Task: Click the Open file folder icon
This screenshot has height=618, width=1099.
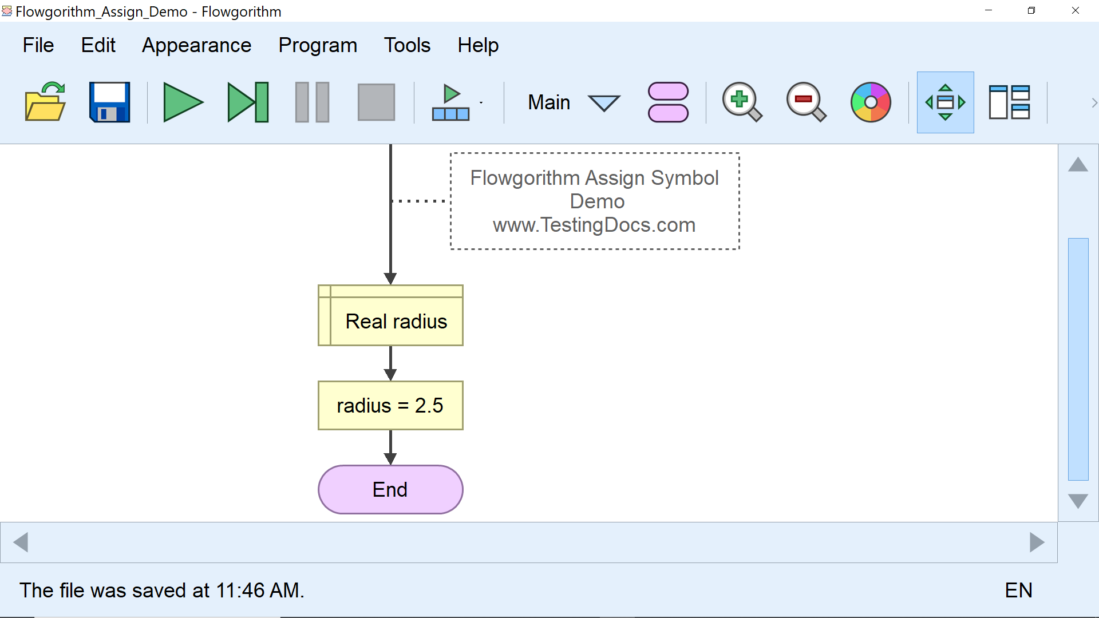Action: [45, 102]
